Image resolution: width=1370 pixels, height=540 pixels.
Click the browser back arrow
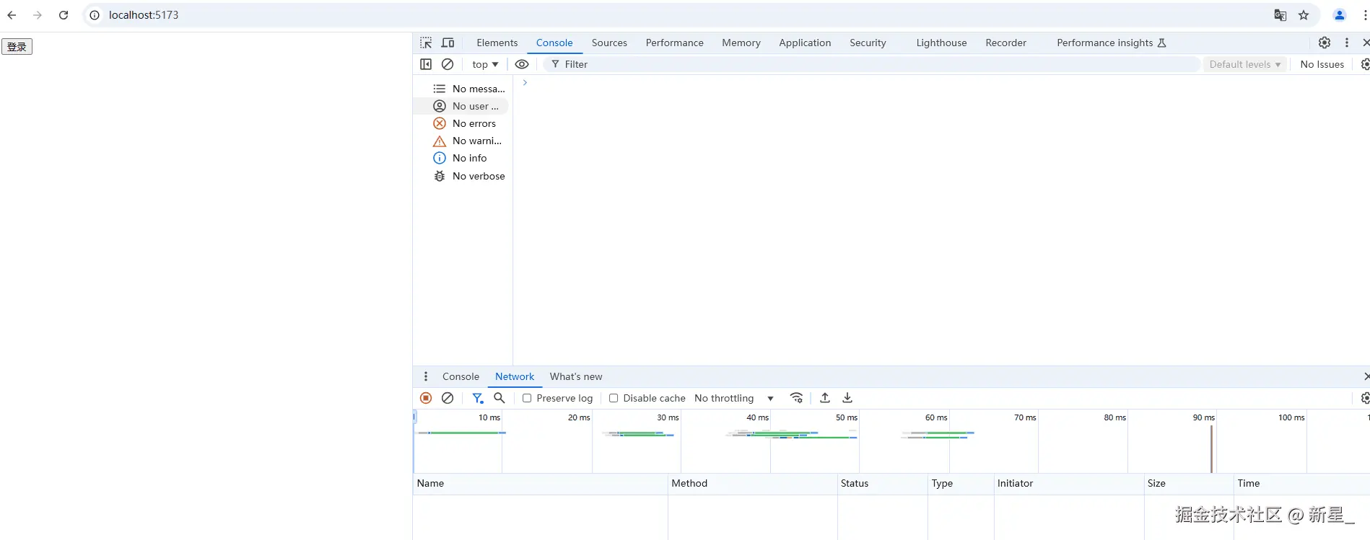tap(12, 15)
